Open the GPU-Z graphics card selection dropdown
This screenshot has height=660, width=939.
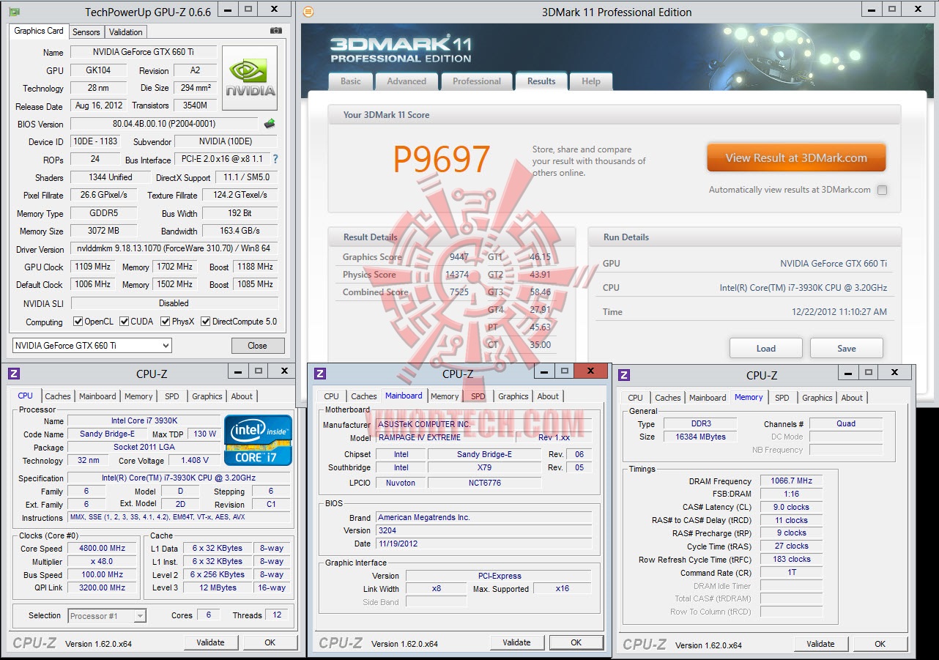point(92,346)
